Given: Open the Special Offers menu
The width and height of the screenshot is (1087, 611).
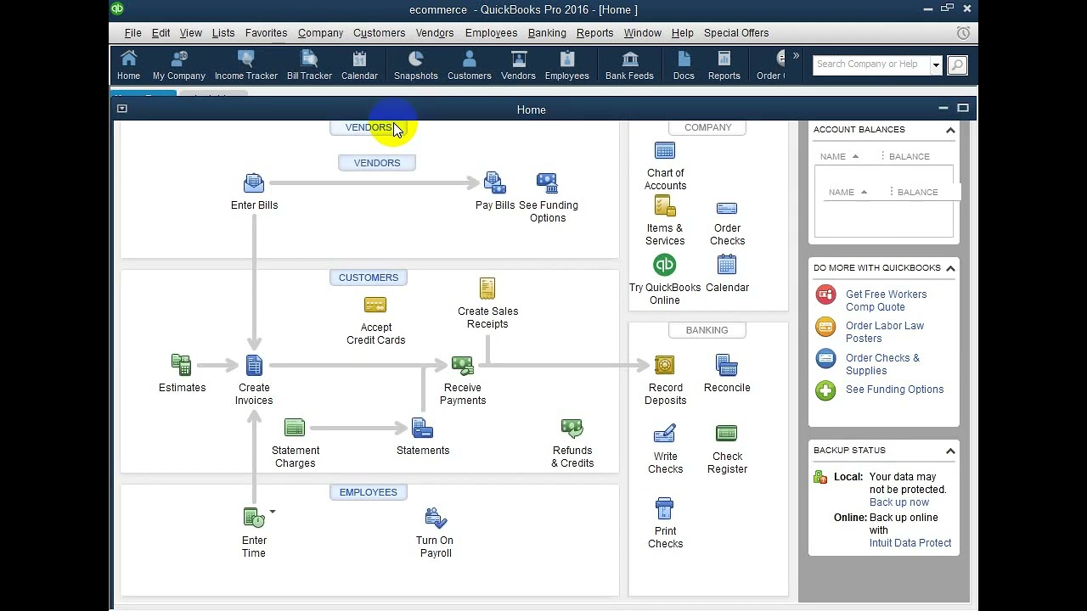Looking at the screenshot, I should 736,33.
